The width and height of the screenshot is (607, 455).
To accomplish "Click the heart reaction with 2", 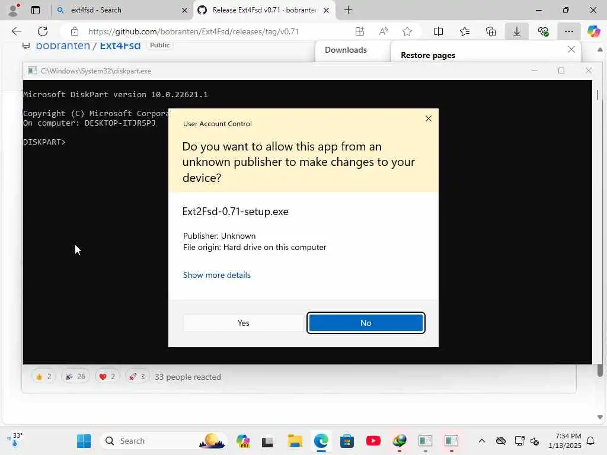I will 107,376.
